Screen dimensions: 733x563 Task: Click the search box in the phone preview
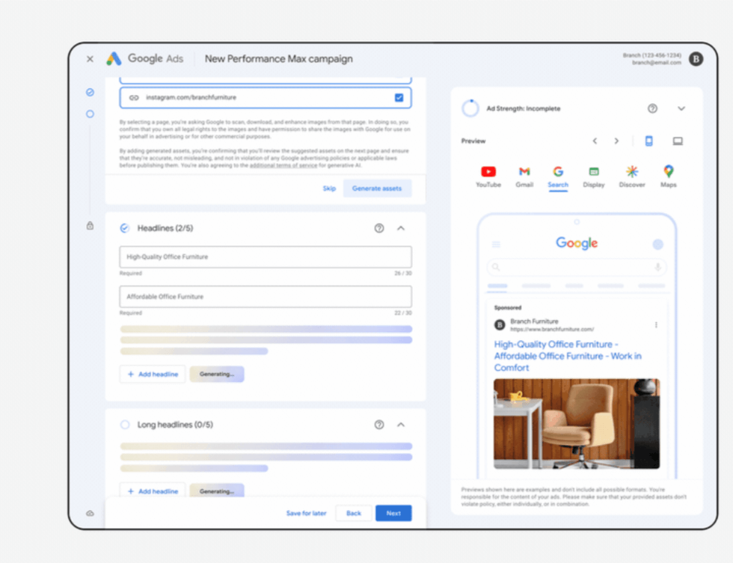click(577, 267)
